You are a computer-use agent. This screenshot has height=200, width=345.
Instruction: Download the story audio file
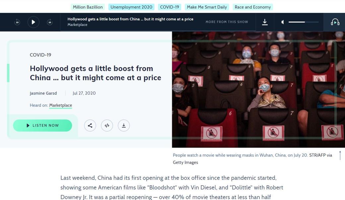[124, 126]
